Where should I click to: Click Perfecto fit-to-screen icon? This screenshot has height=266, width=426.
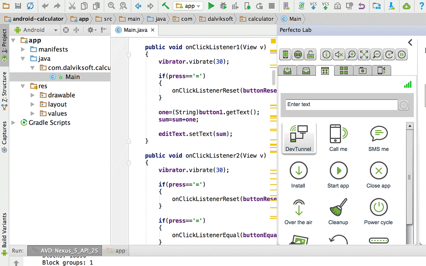[x=364, y=55]
